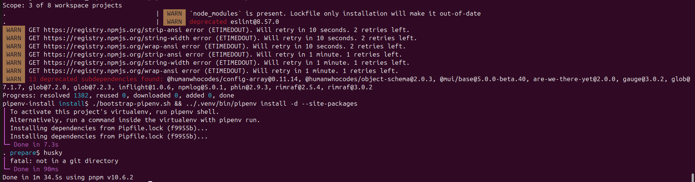Click the wrap-ansi URL with 1 minute retry
The width and height of the screenshot is (695, 182).
click(111, 71)
